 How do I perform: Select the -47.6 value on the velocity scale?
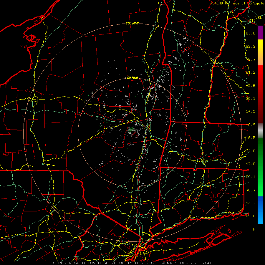click(x=250, y=164)
